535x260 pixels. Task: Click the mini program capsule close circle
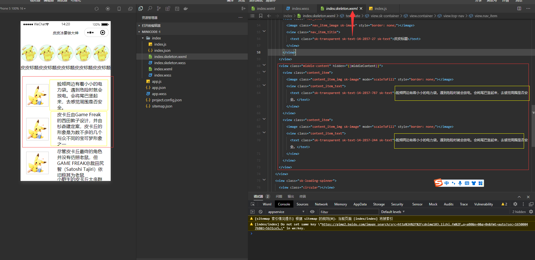pyautogui.click(x=103, y=33)
